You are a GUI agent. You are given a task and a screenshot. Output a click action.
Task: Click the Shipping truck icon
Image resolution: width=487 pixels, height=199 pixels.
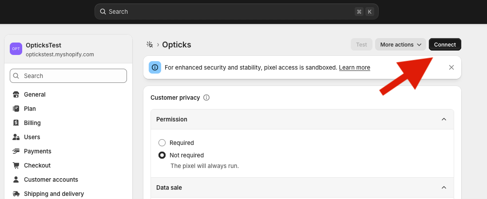[x=16, y=194]
